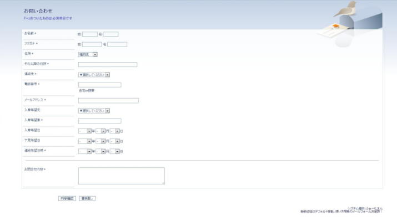
Task: Open the system provider link at bottom right
Action: pyautogui.click(x=365, y=208)
